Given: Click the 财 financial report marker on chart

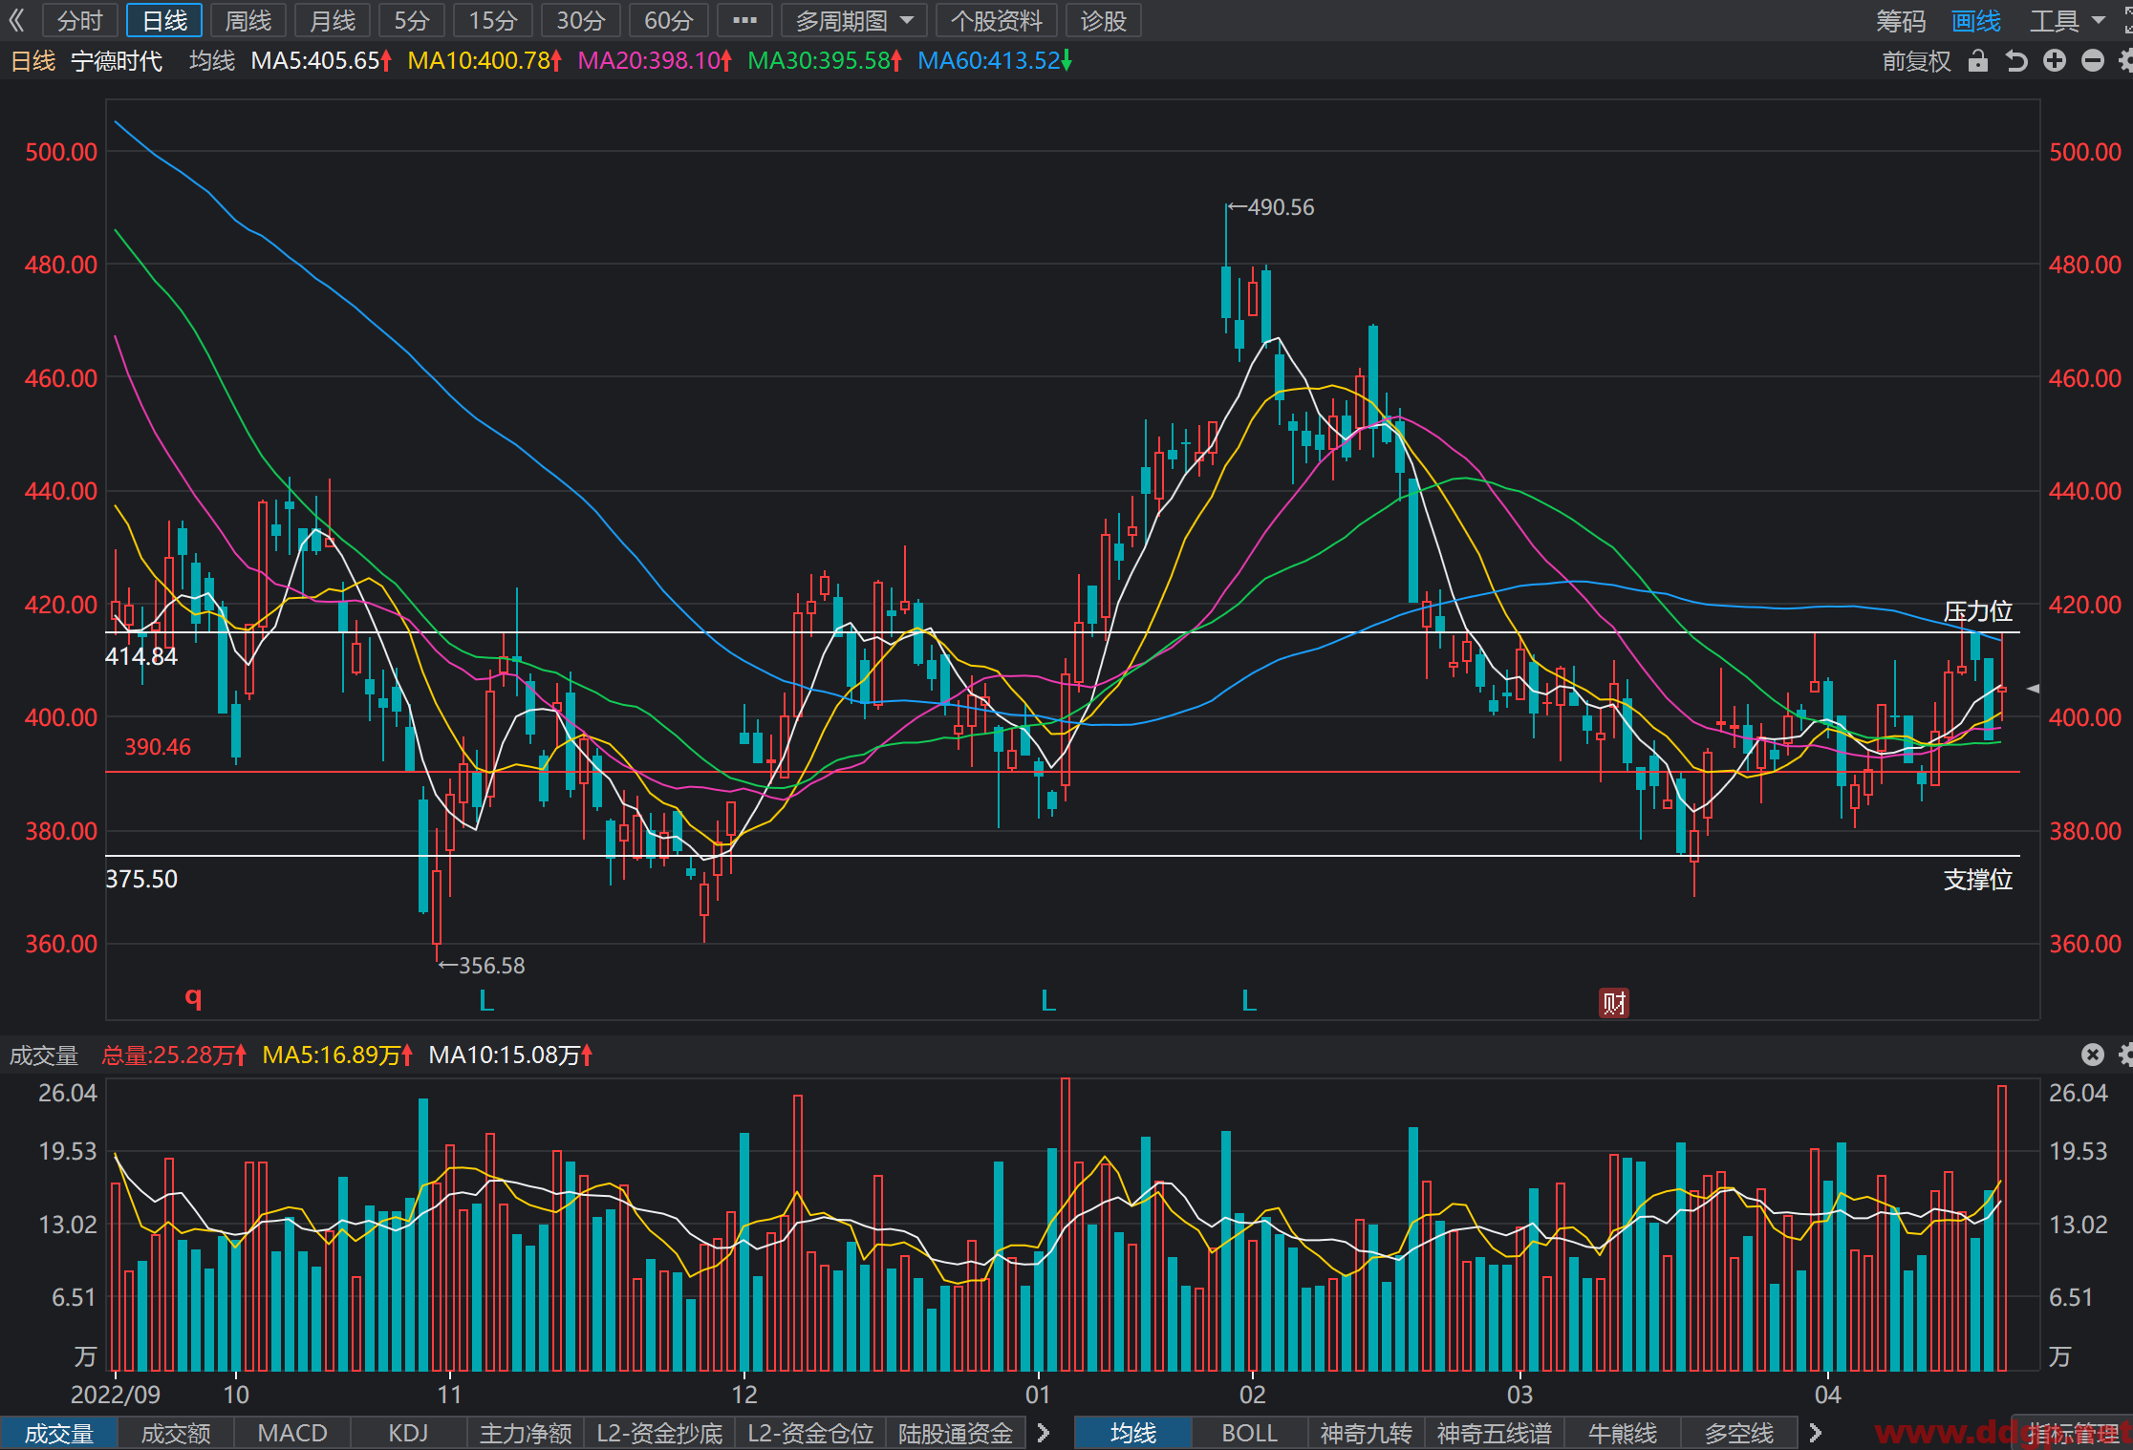Looking at the screenshot, I should coord(1614,1003).
